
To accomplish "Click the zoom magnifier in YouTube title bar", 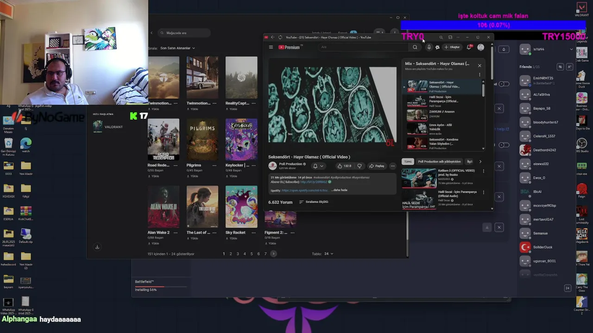I will click(x=441, y=37).
